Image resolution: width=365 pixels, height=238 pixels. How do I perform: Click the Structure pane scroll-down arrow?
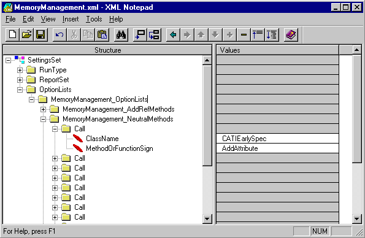coord(207,218)
